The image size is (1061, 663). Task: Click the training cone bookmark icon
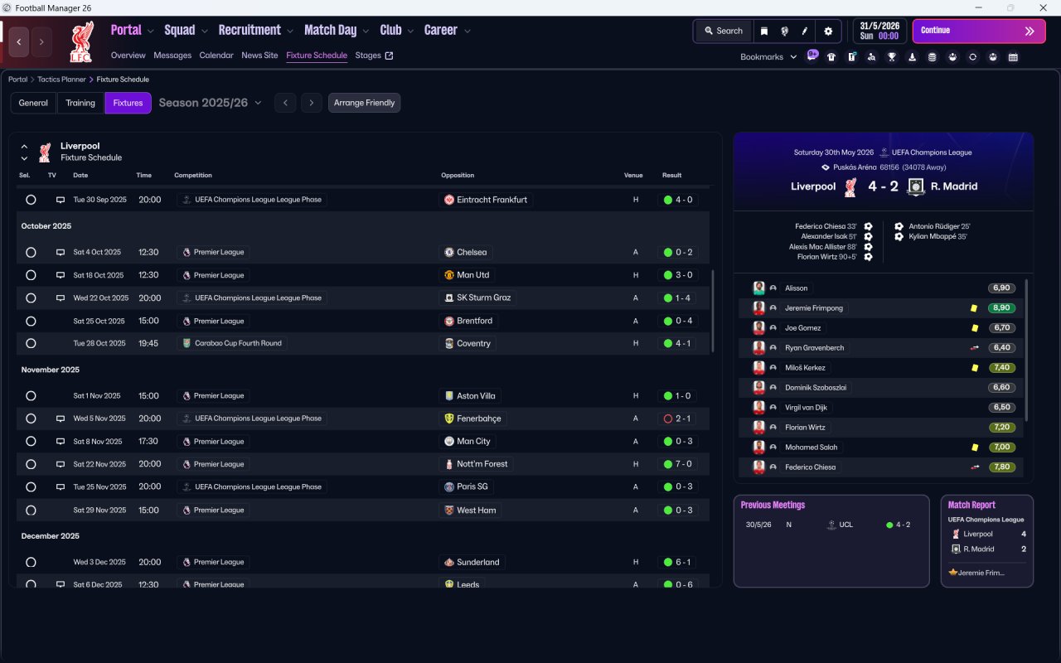[913, 57]
